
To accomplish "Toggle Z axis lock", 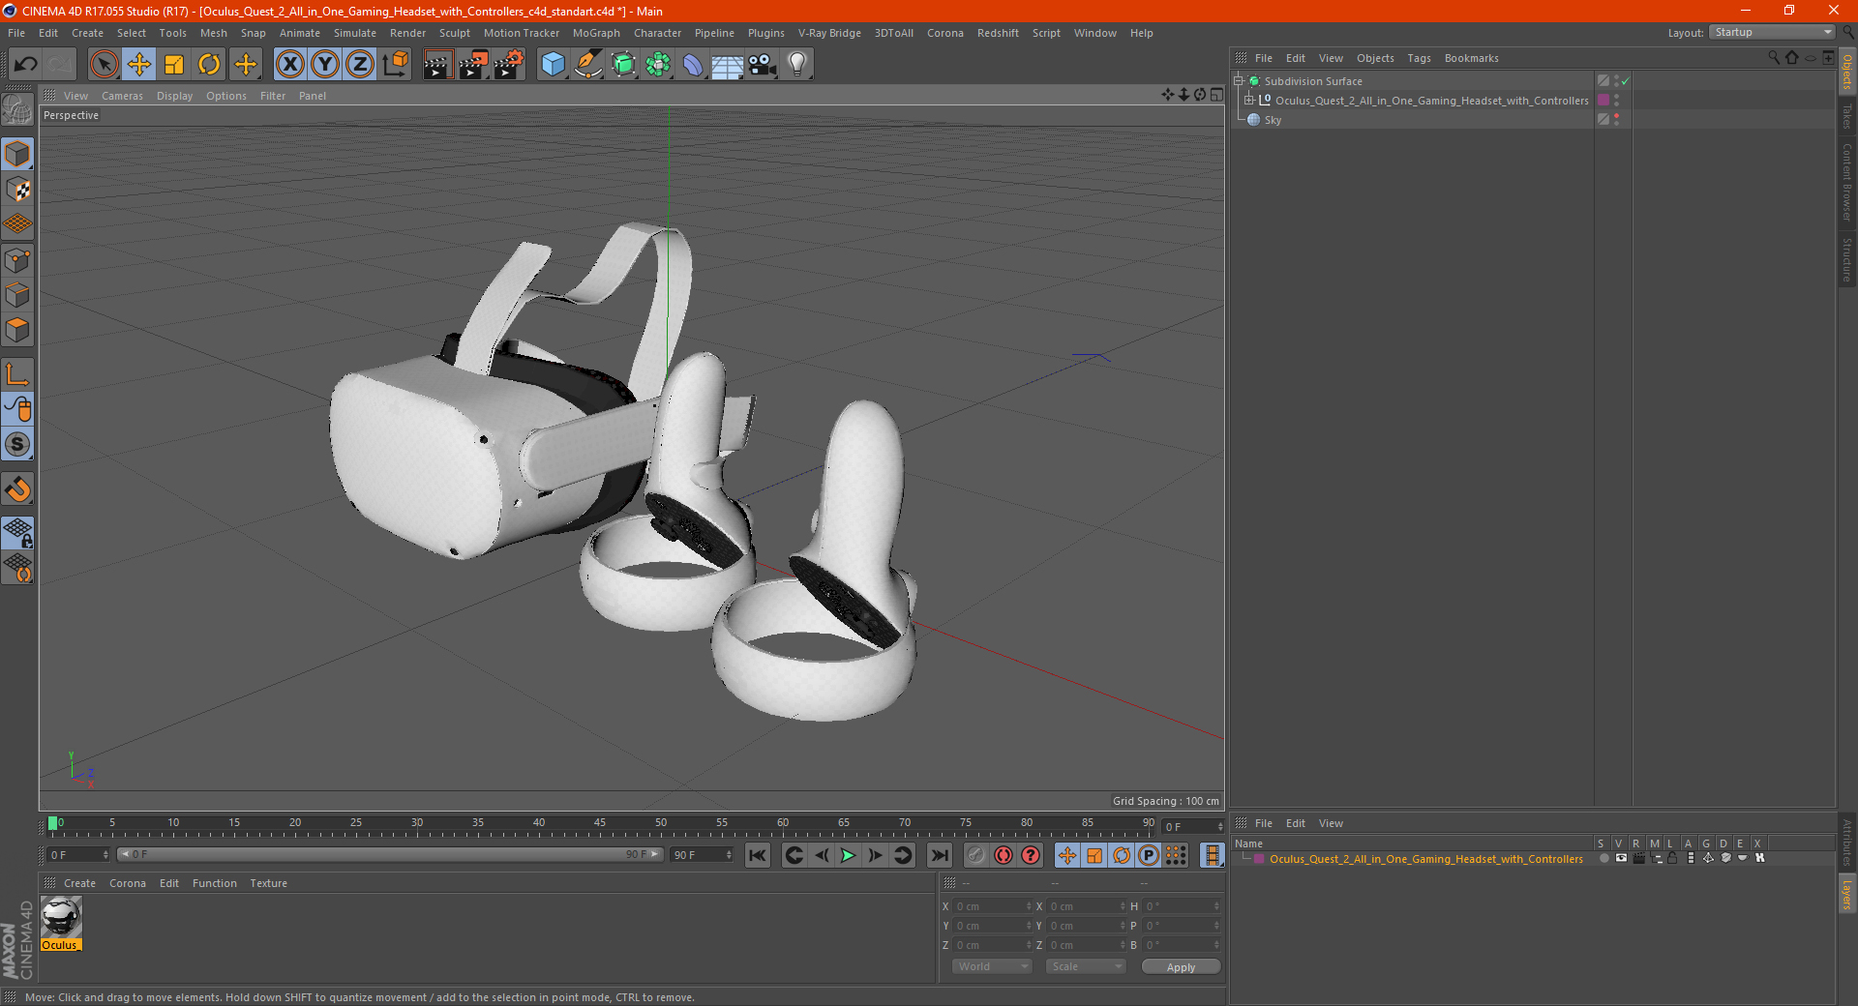I will tap(360, 65).
